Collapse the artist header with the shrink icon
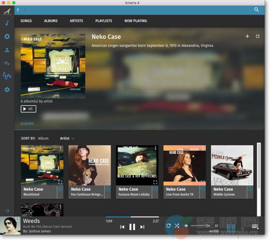Screen dimensions: 271x241 (258, 37)
